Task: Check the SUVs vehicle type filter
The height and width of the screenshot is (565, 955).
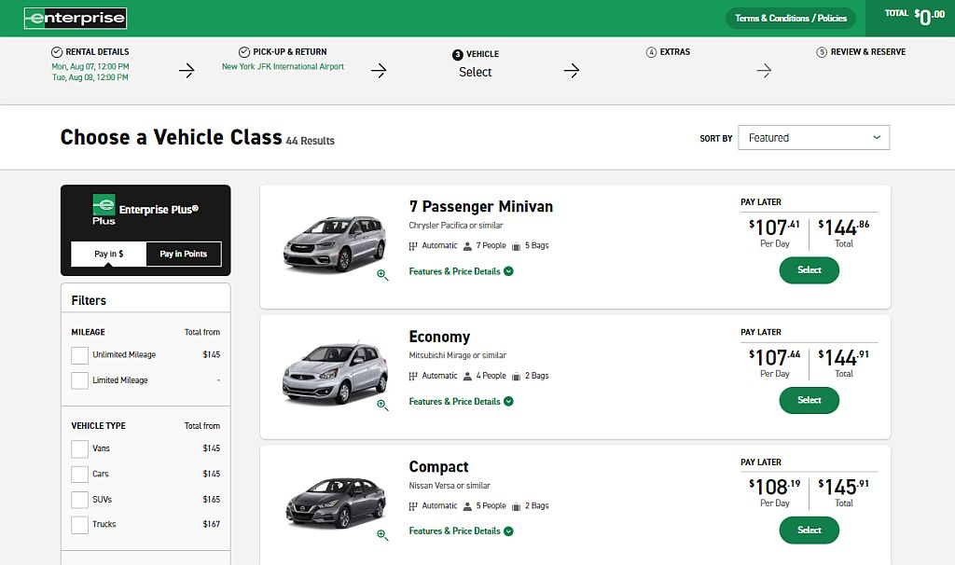Action: click(79, 499)
